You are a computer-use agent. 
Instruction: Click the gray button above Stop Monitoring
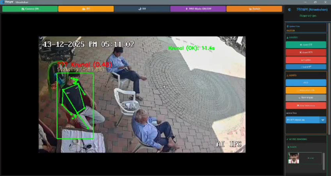tap(306, 98)
